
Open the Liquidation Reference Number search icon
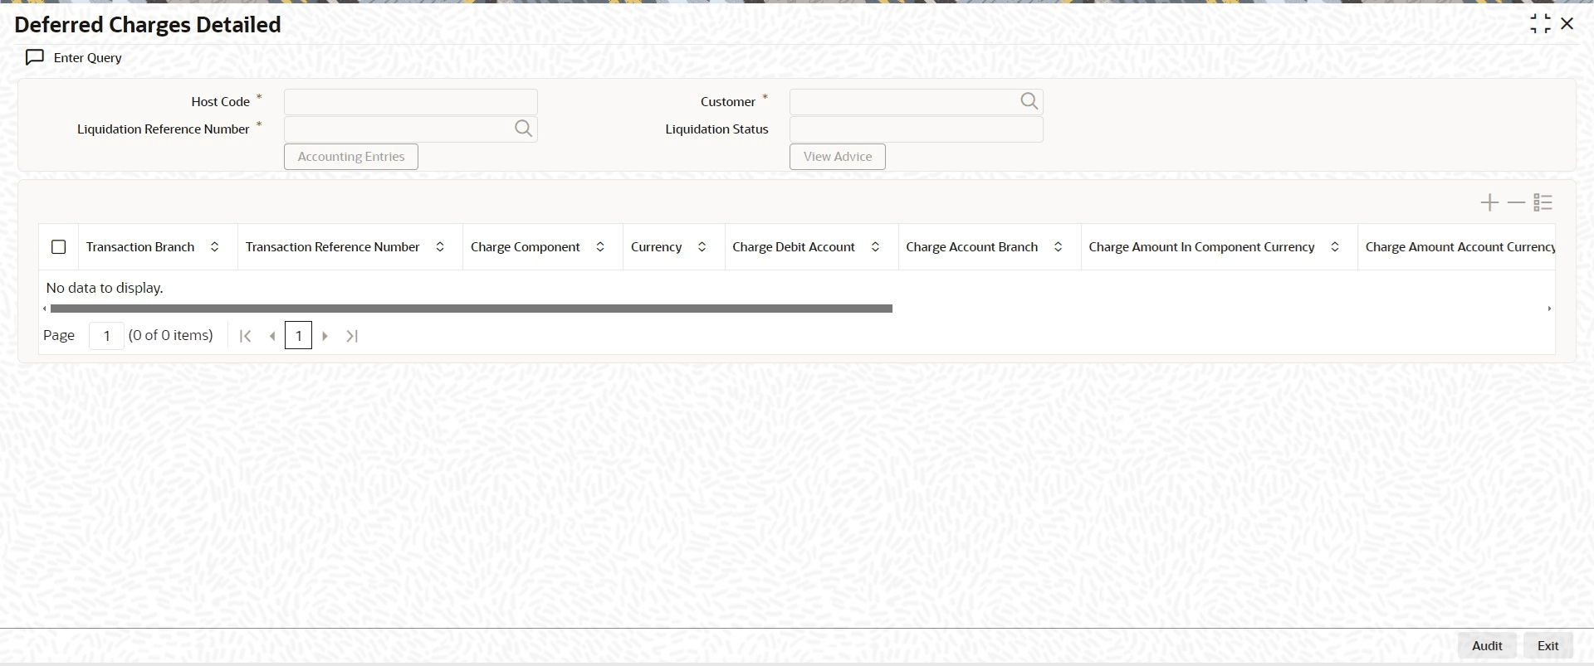pos(523,129)
